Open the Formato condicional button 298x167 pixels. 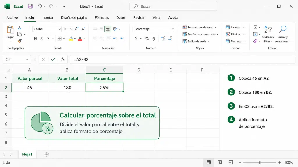(x=200, y=27)
